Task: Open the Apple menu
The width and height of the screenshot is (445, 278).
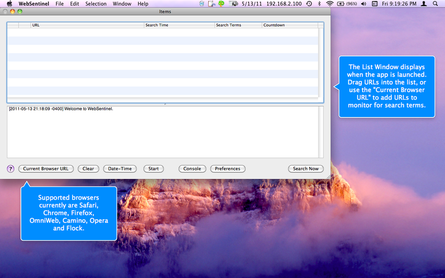Action: coord(10,4)
